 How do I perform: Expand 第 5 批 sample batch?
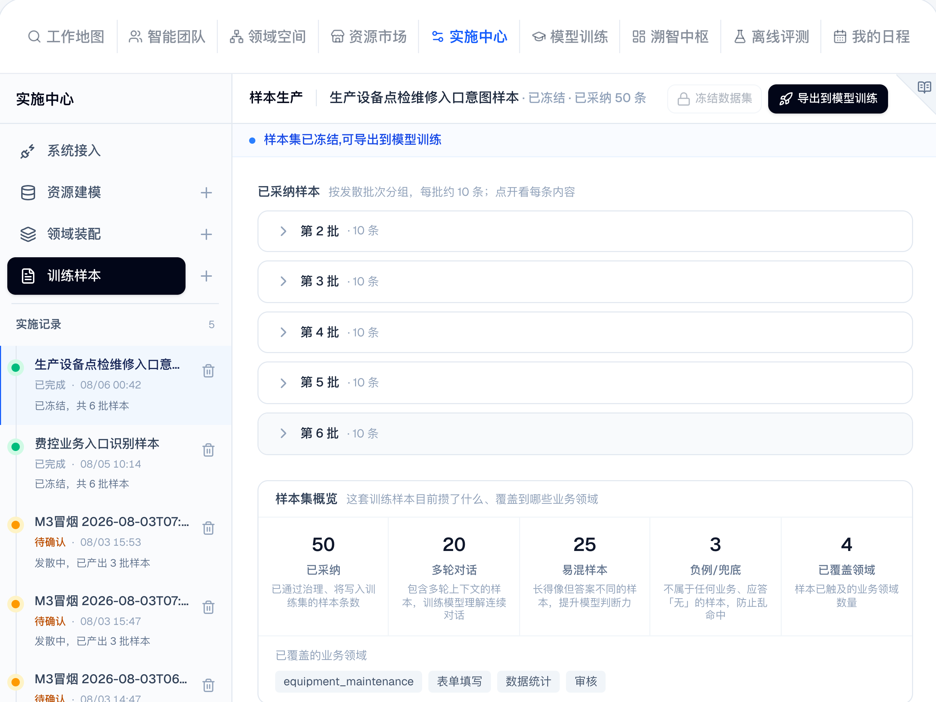point(585,382)
